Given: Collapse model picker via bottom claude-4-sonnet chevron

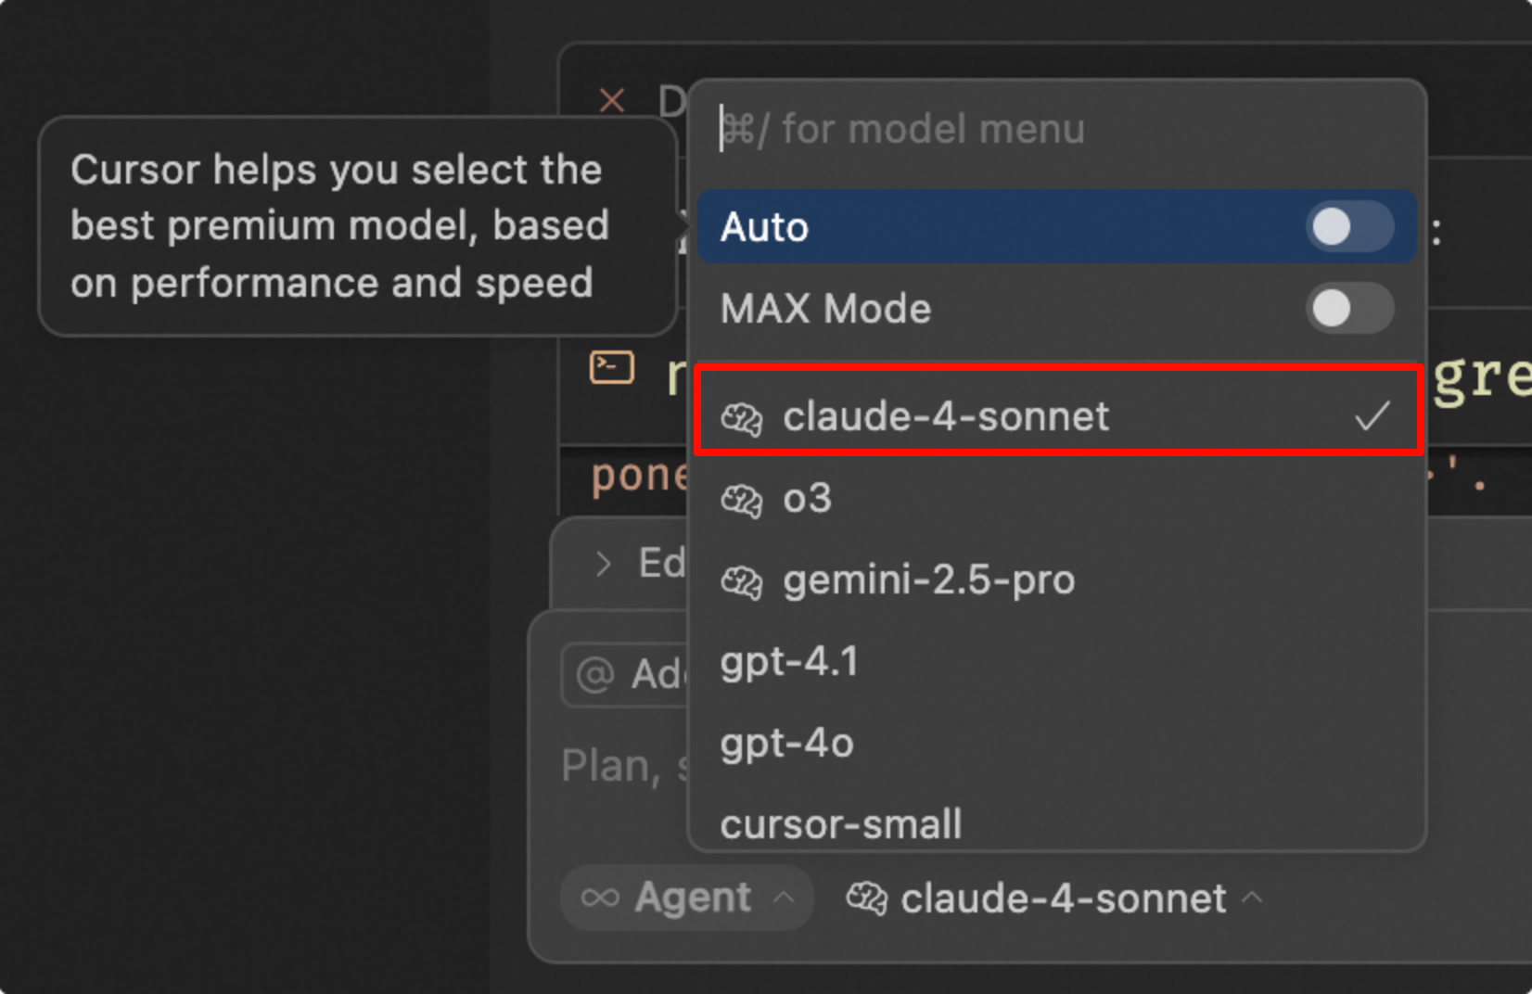Looking at the screenshot, I should click(1252, 898).
